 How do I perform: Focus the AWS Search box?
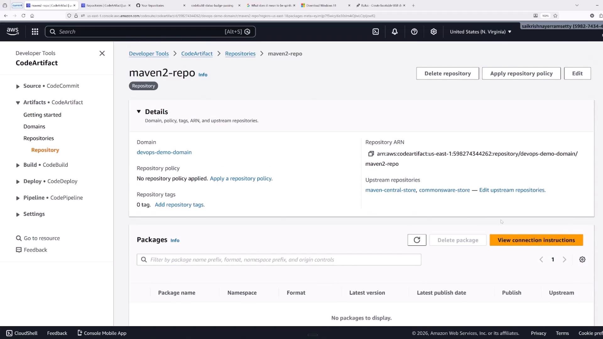(150, 32)
